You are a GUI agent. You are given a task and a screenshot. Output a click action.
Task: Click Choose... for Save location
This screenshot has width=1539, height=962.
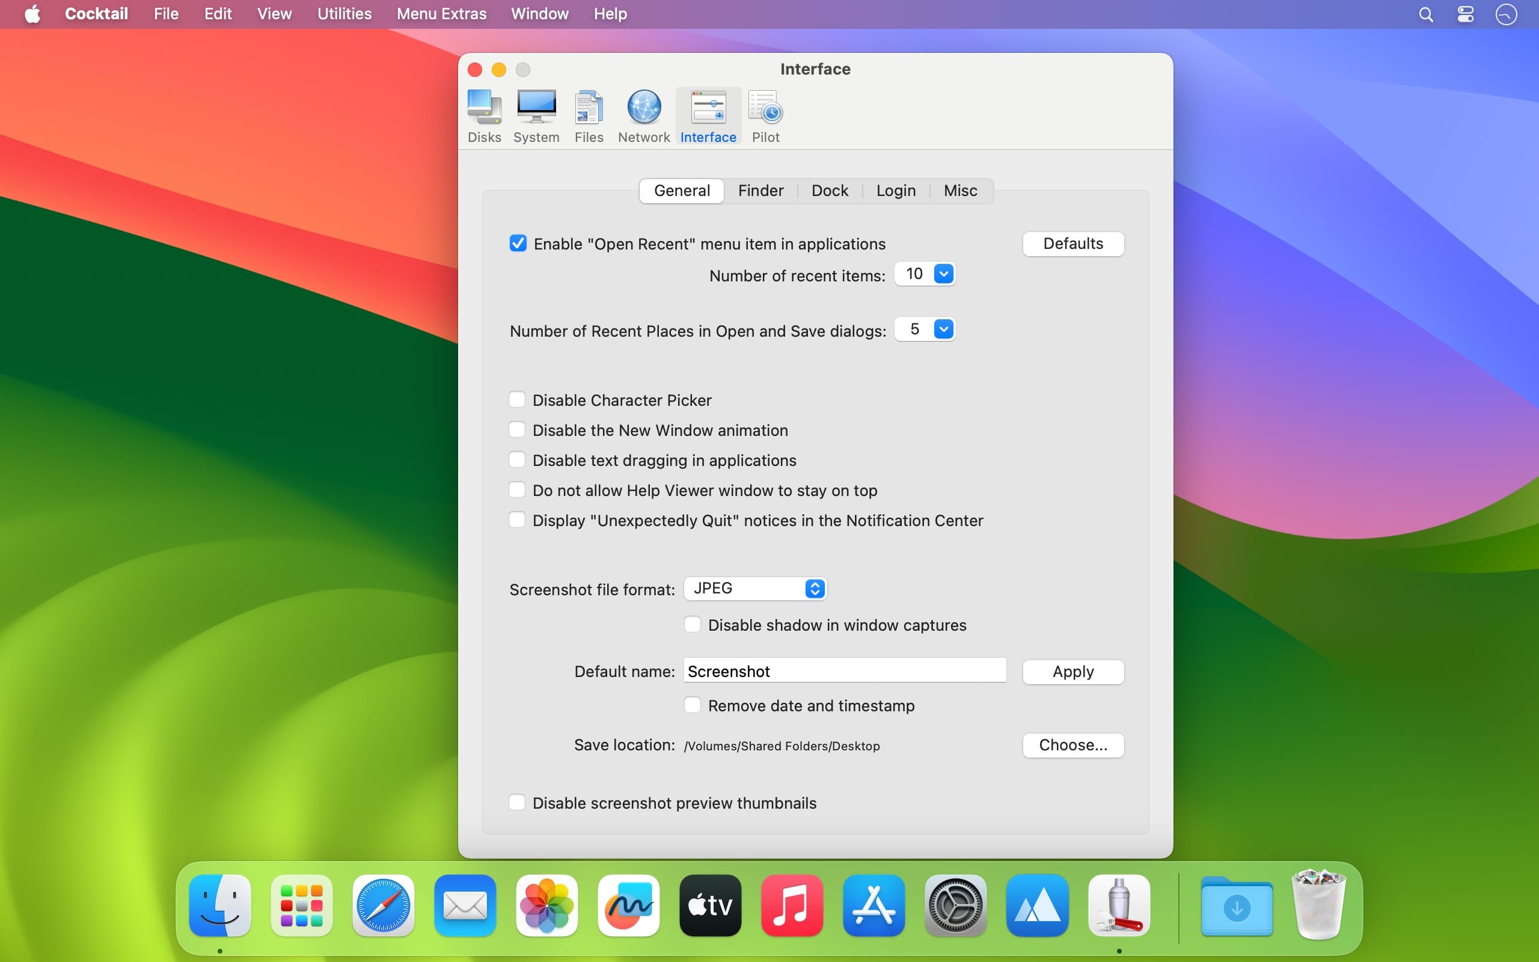(x=1073, y=745)
